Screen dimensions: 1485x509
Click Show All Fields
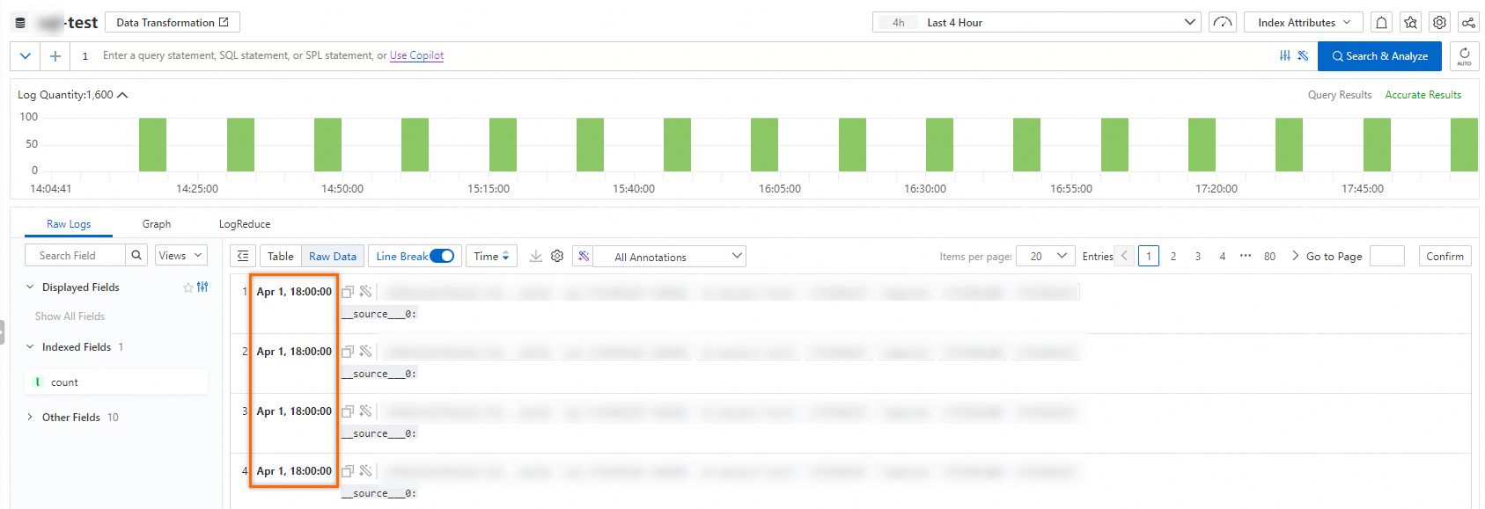70,316
